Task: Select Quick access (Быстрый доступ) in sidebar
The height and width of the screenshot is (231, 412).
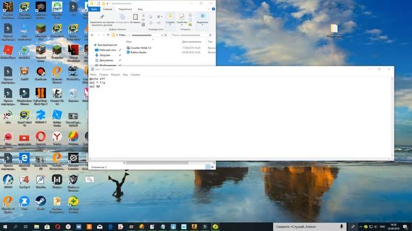Action: click(107, 45)
